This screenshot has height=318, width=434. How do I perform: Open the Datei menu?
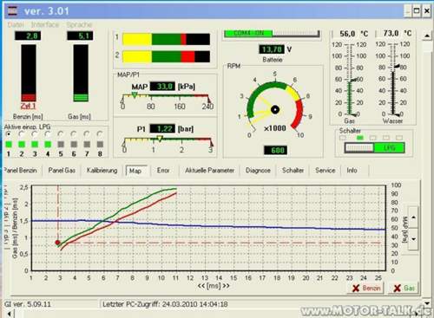pos(16,24)
